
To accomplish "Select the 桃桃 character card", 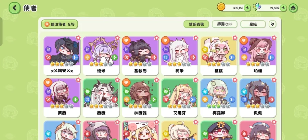I will 219,56.
